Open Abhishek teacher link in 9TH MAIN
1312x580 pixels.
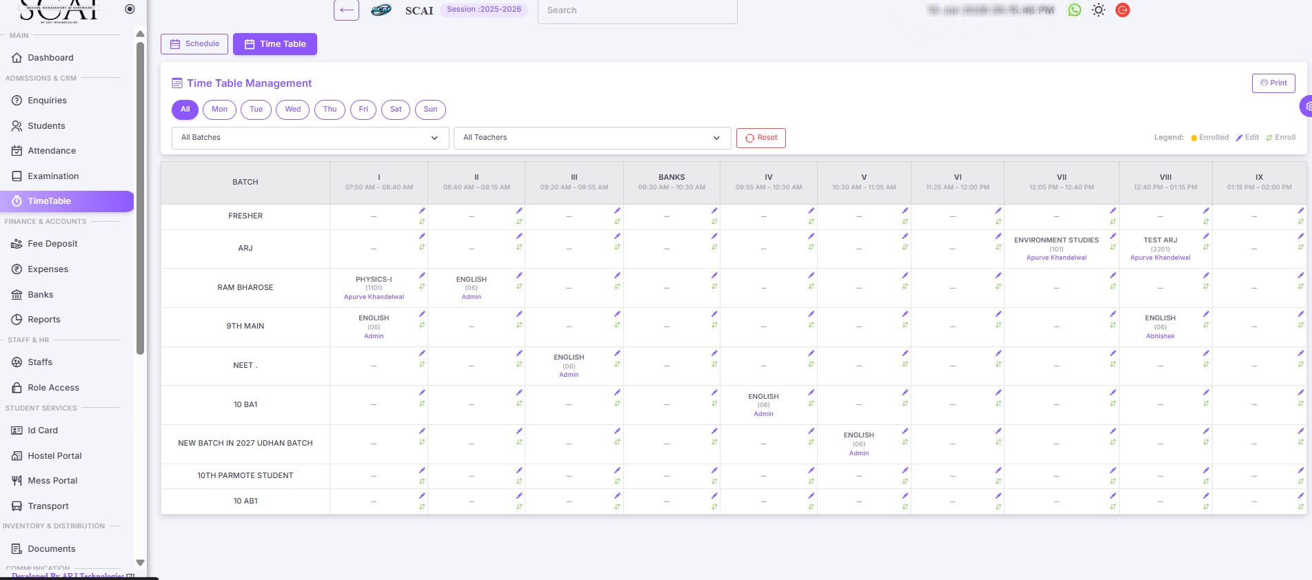1160,336
